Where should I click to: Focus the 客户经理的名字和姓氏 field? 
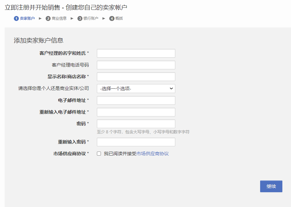(136, 53)
